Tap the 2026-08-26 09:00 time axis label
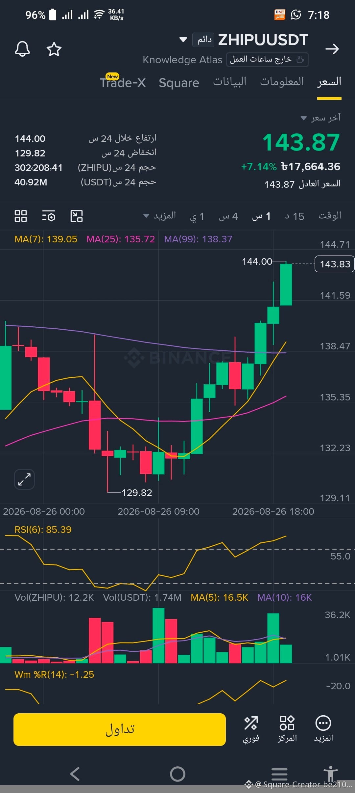This screenshot has width=355, height=793. (x=158, y=511)
